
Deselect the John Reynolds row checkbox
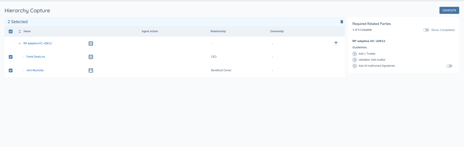pos(11,70)
